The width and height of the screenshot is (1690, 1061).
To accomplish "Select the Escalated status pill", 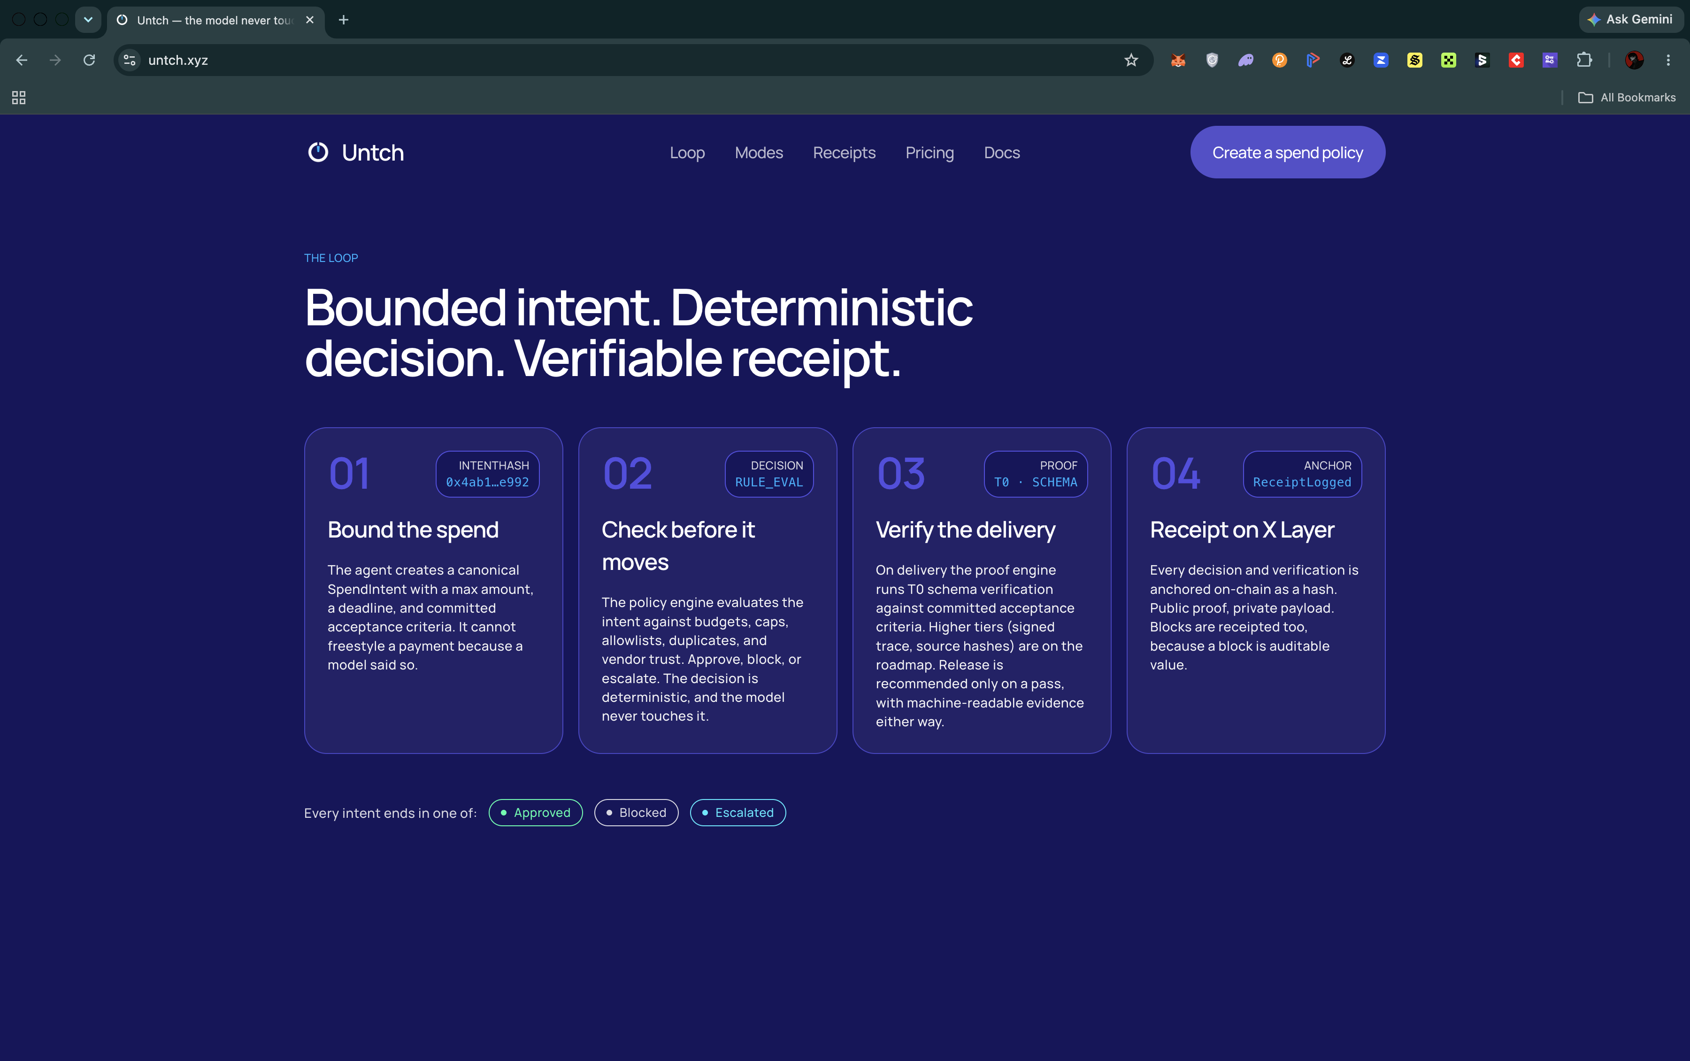I will click(x=738, y=813).
